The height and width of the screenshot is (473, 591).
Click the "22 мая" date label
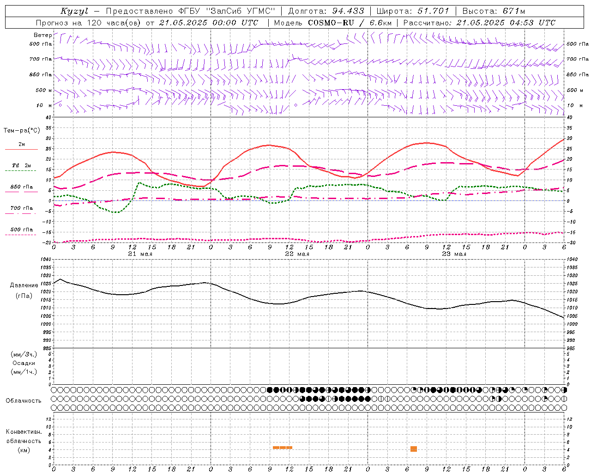pos(297,254)
